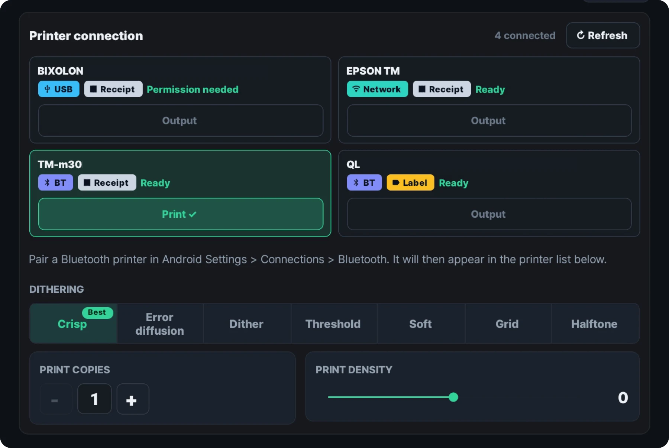This screenshot has width=669, height=448.
Task: Click the Ready status on QL
Action: (454, 183)
